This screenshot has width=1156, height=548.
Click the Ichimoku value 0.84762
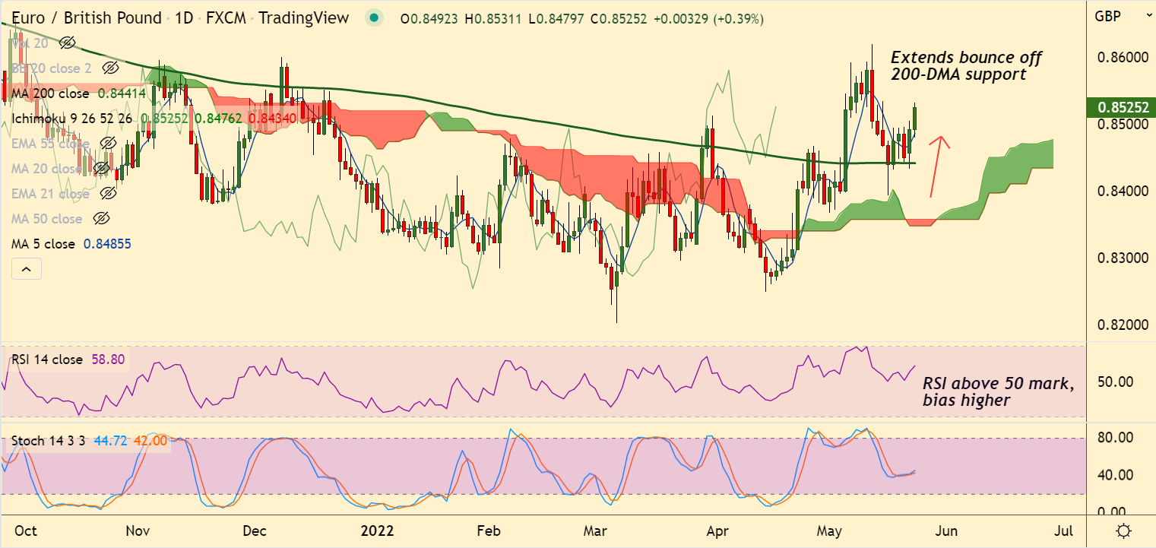[219, 119]
